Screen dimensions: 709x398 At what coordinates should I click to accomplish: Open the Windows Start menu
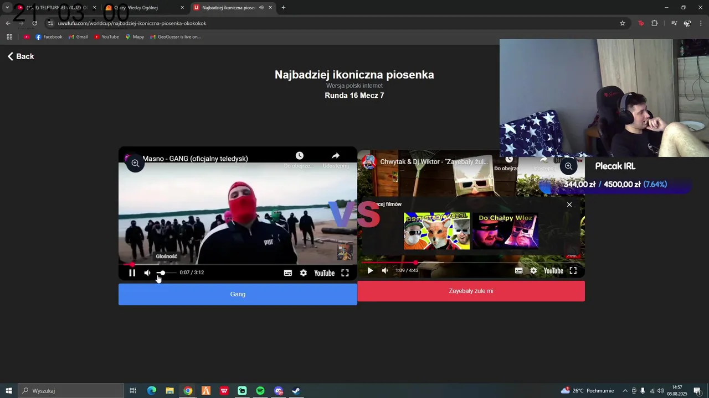(x=9, y=391)
